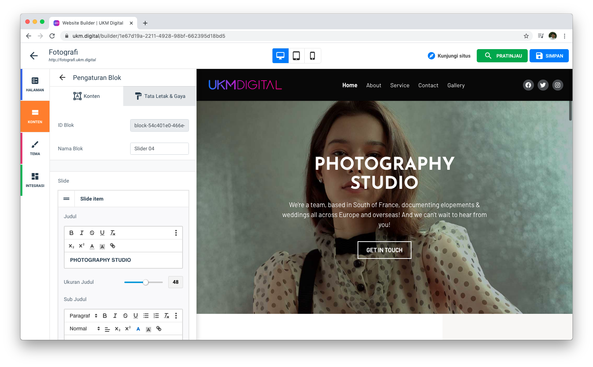The width and height of the screenshot is (593, 367).
Task: Click the Facebook icon in site header
Action: pyautogui.click(x=528, y=85)
